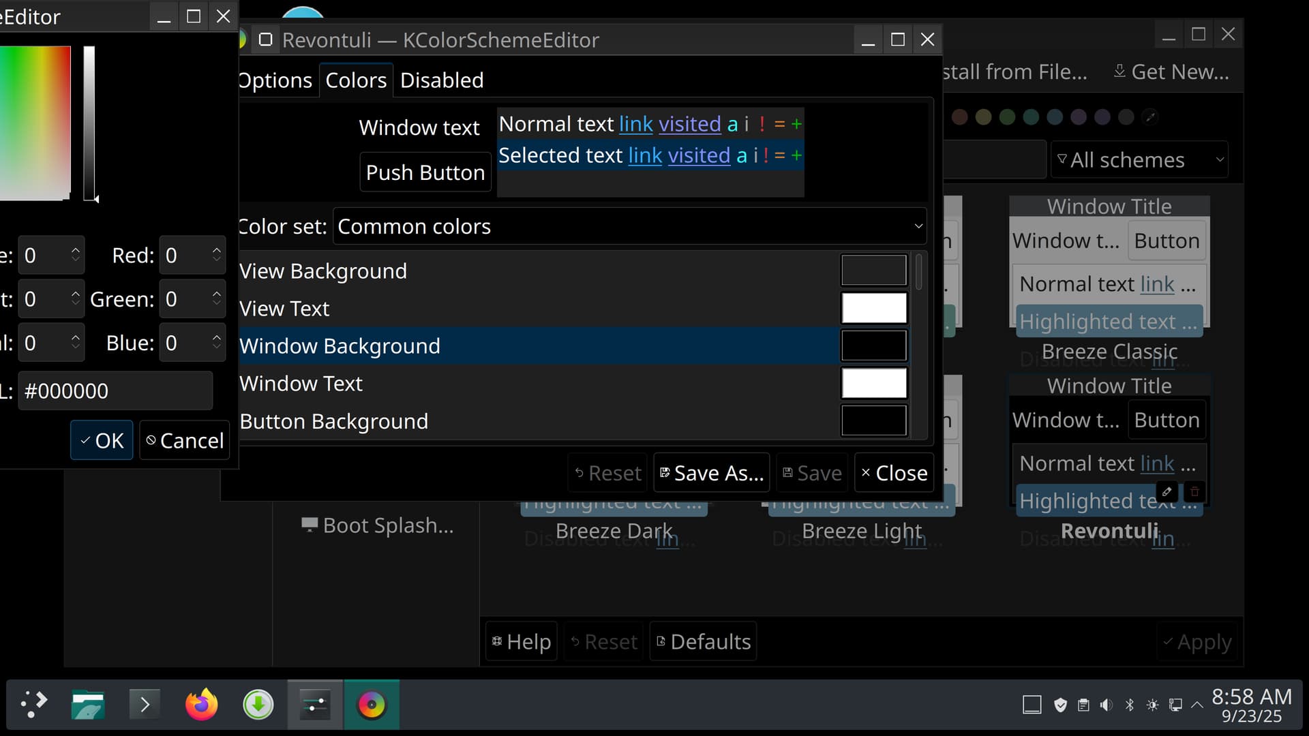Click the HTML hex color input field

pyautogui.click(x=115, y=391)
